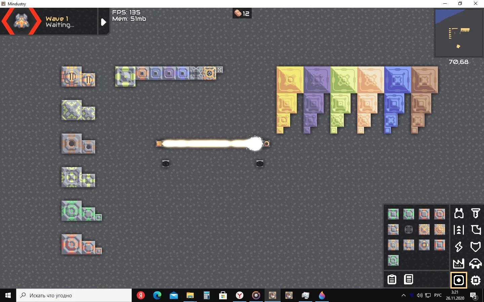The height and width of the screenshot is (302, 484).
Task: Select the large yellow wall block
Action: (290, 80)
